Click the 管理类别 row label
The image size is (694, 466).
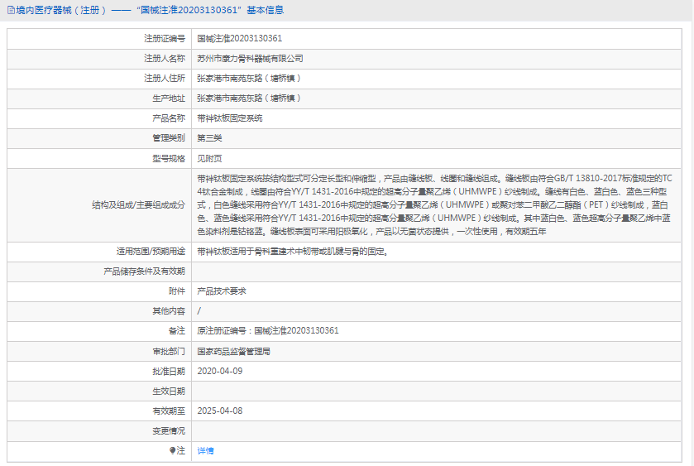[x=169, y=138]
